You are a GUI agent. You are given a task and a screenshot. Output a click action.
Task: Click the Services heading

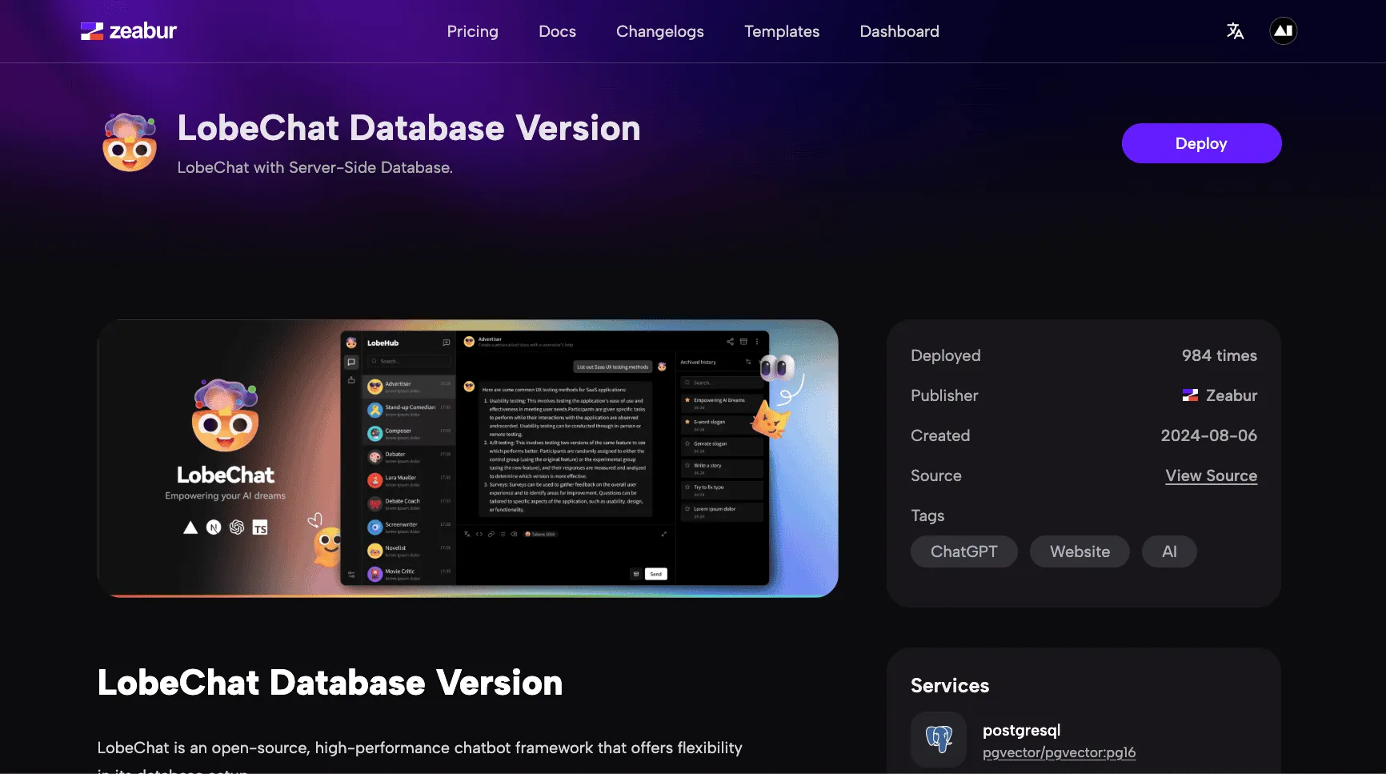[x=950, y=686]
